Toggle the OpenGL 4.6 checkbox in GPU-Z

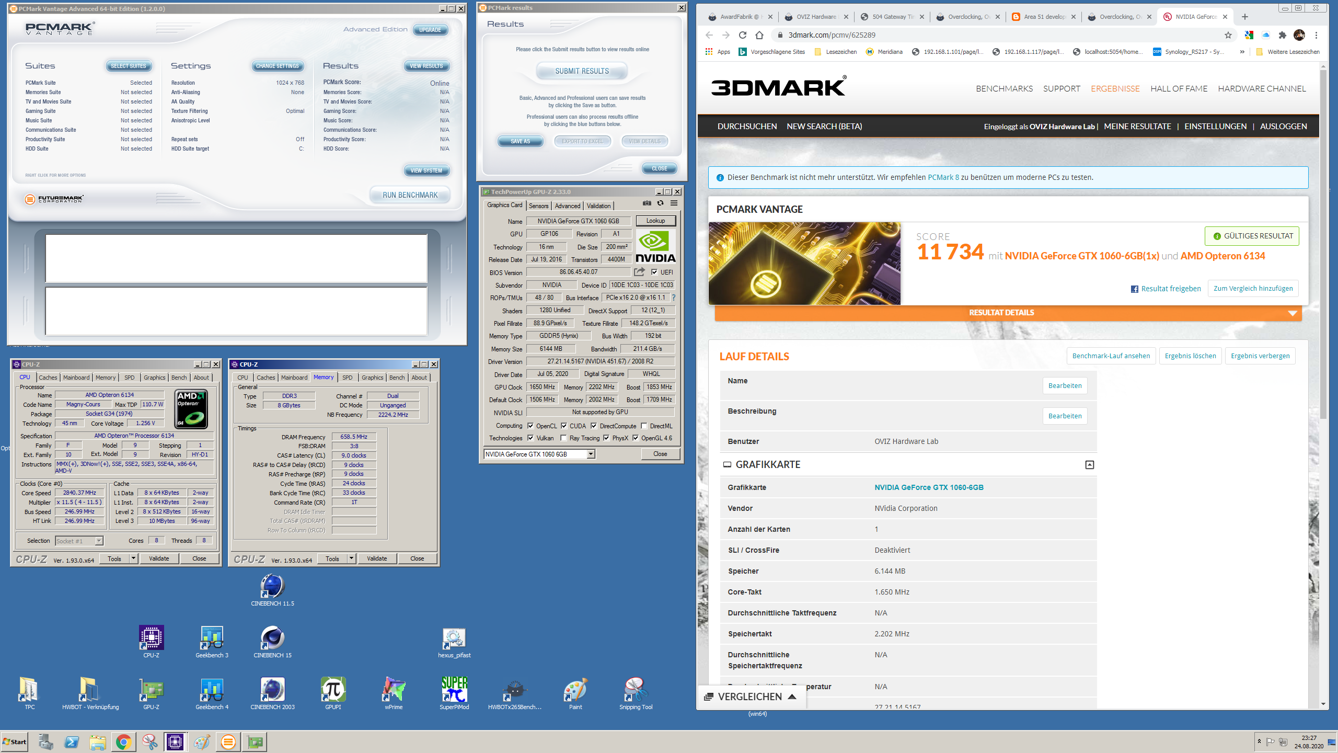(636, 438)
